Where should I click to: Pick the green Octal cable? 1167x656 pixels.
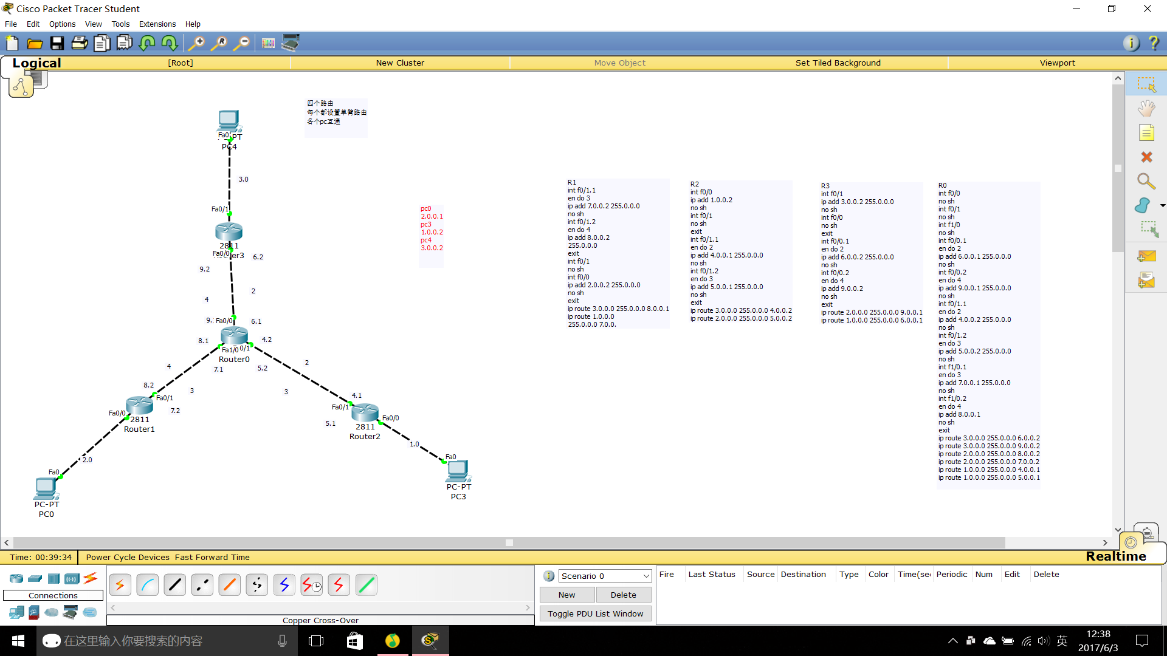pos(367,585)
